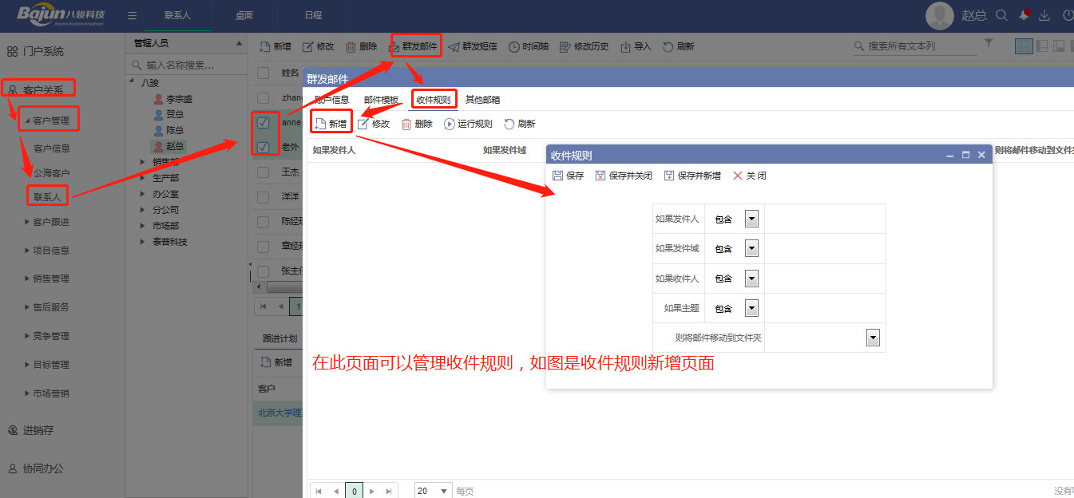The image size is (1074, 498).
Task: Click 运行规则 icon in 群发邮件 toolbar
Action: coord(450,124)
